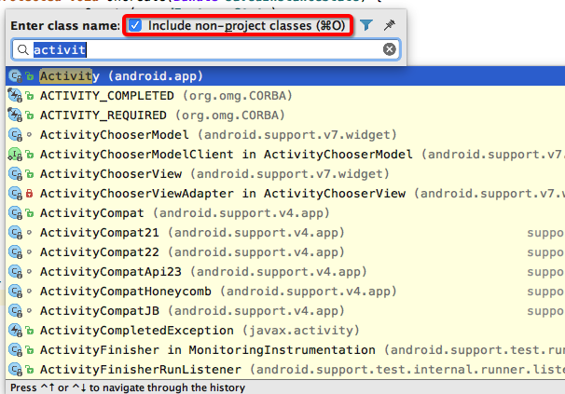The image size is (565, 394).
Task: Select ActivityCompatJB class
Action: coord(285,311)
